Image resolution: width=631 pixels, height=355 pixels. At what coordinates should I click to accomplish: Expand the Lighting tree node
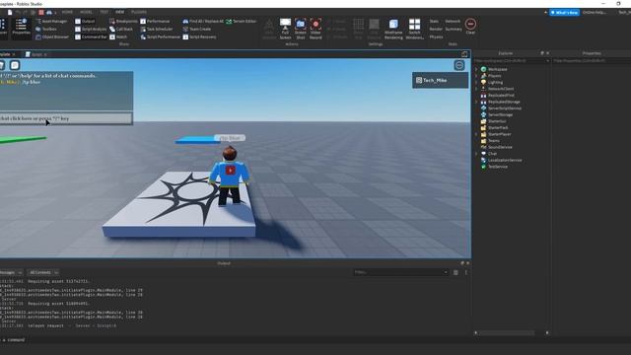coord(476,82)
